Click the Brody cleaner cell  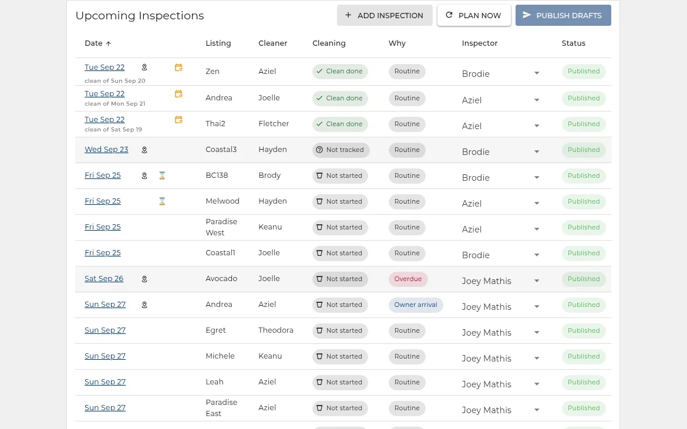pyautogui.click(x=270, y=175)
